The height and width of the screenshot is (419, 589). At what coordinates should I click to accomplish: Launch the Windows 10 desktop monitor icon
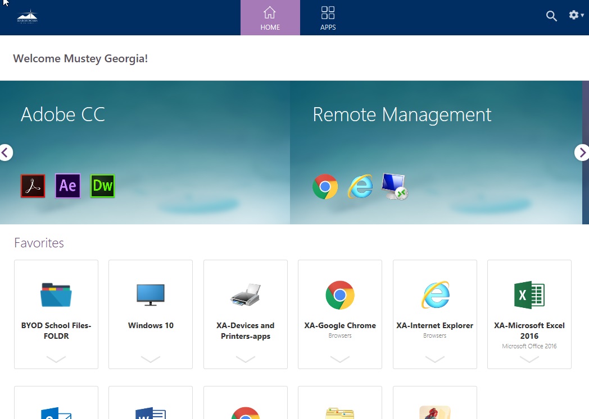(x=151, y=295)
